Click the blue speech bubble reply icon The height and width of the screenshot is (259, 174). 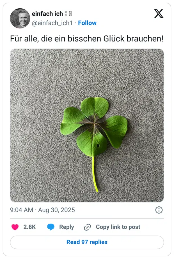coord(51,227)
